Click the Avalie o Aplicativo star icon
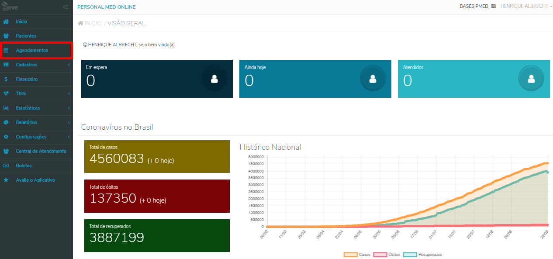 tap(6, 180)
